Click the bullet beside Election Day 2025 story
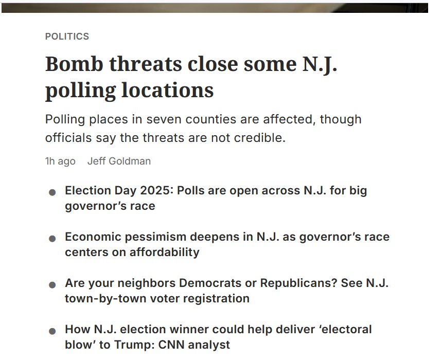 point(52,192)
